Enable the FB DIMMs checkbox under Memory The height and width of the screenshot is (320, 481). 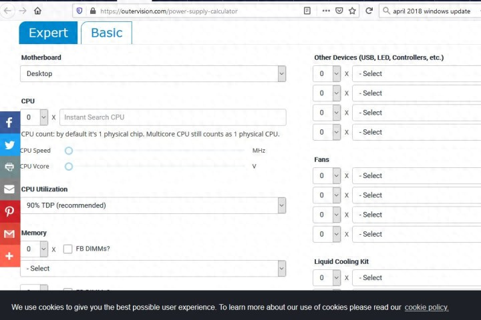pos(68,249)
